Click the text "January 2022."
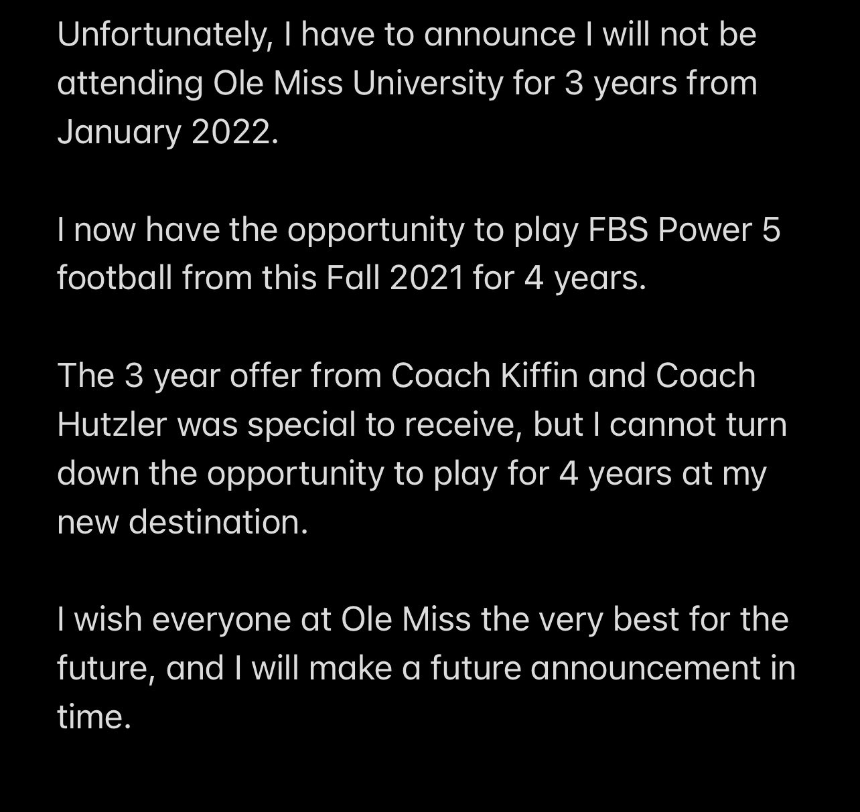860x812 pixels. point(167,133)
